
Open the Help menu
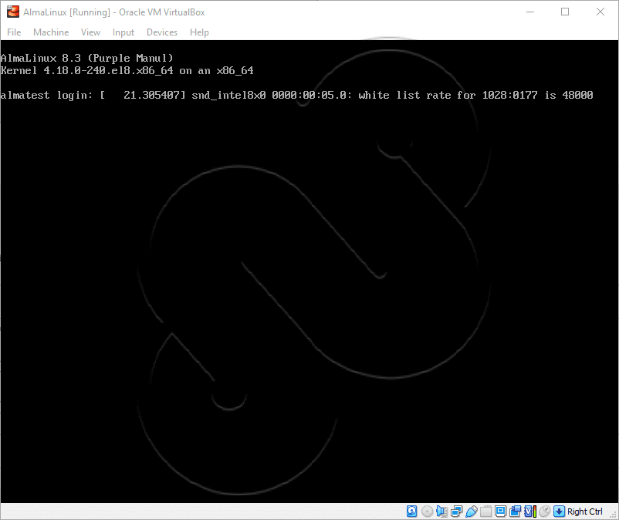(199, 32)
